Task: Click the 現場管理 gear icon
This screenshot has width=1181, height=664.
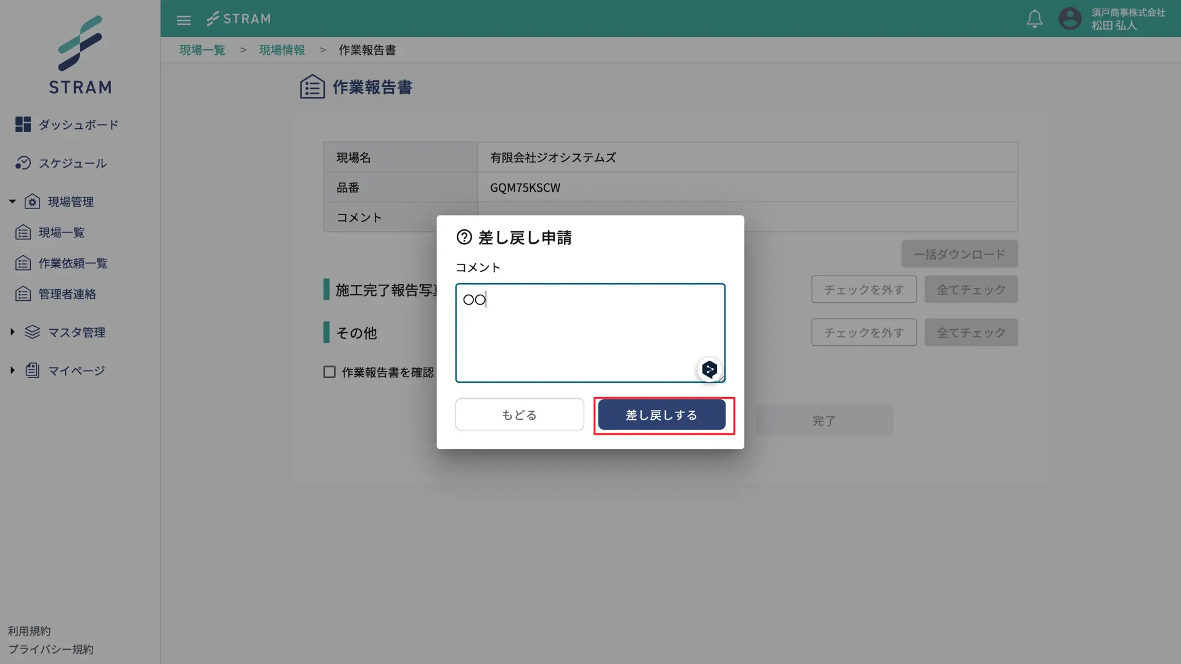Action: (x=33, y=201)
